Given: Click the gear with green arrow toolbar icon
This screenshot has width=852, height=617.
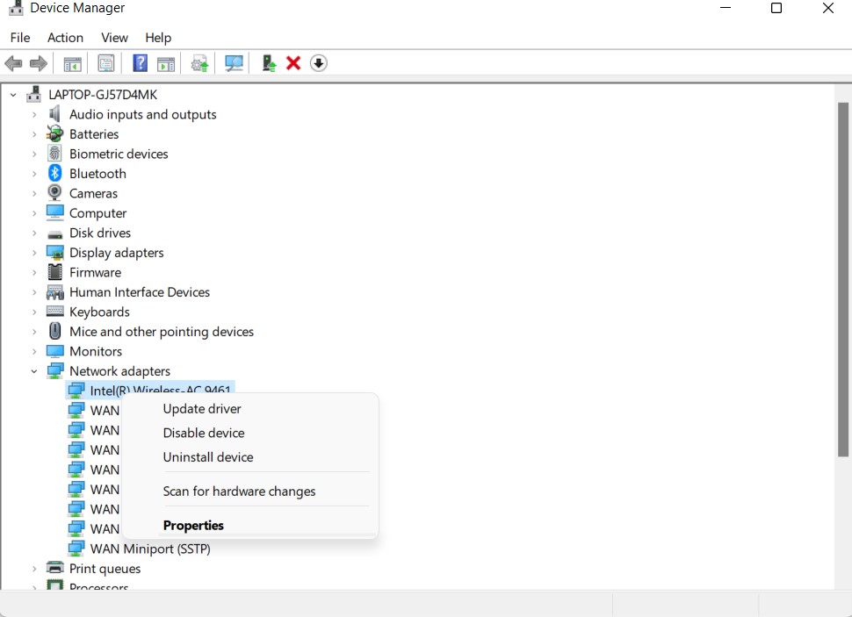Looking at the screenshot, I should [200, 63].
